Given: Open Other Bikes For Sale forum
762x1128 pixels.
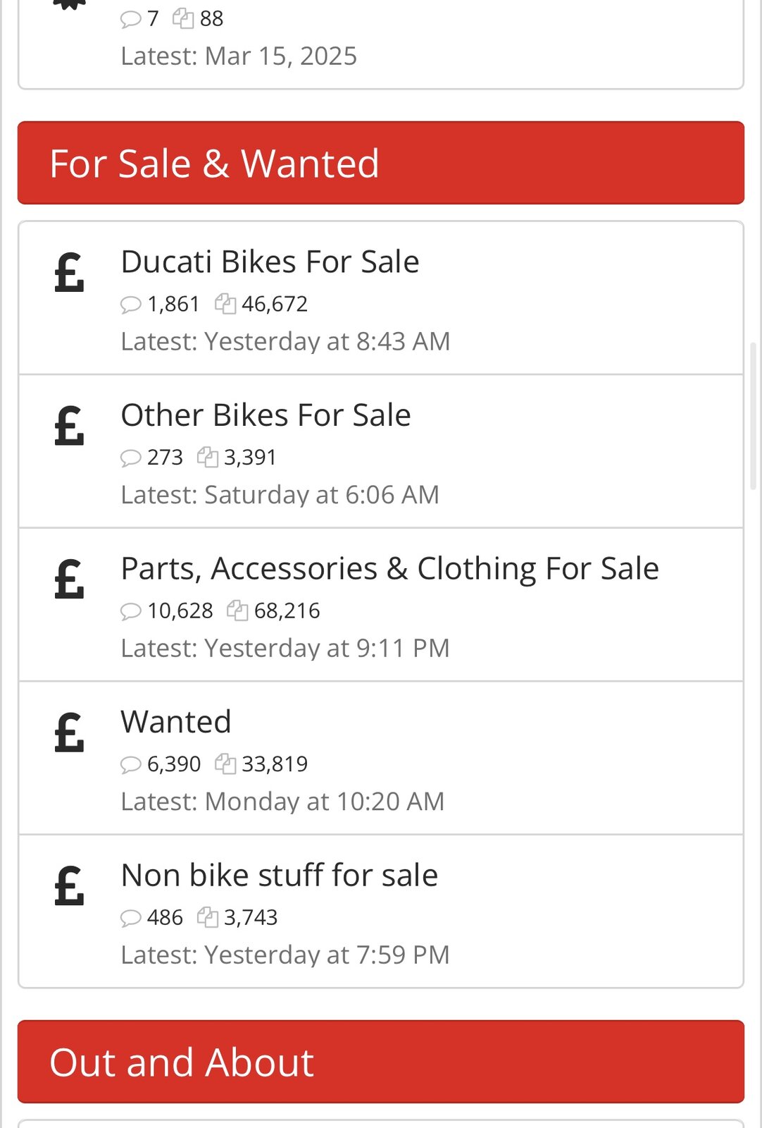Looking at the screenshot, I should click(266, 415).
